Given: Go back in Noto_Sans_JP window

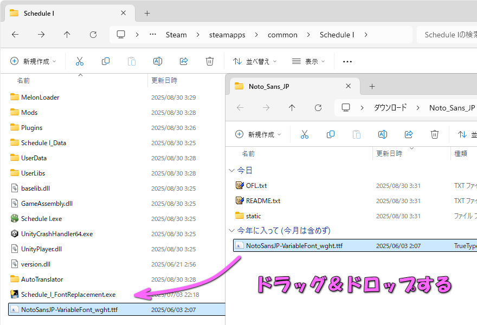Looking at the screenshot, I should click(x=240, y=108).
